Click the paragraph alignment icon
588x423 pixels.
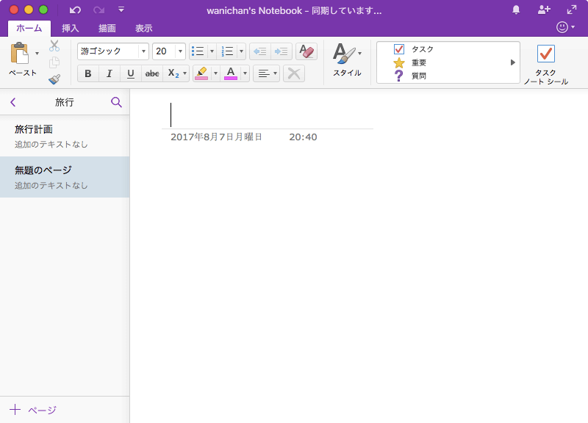click(264, 73)
